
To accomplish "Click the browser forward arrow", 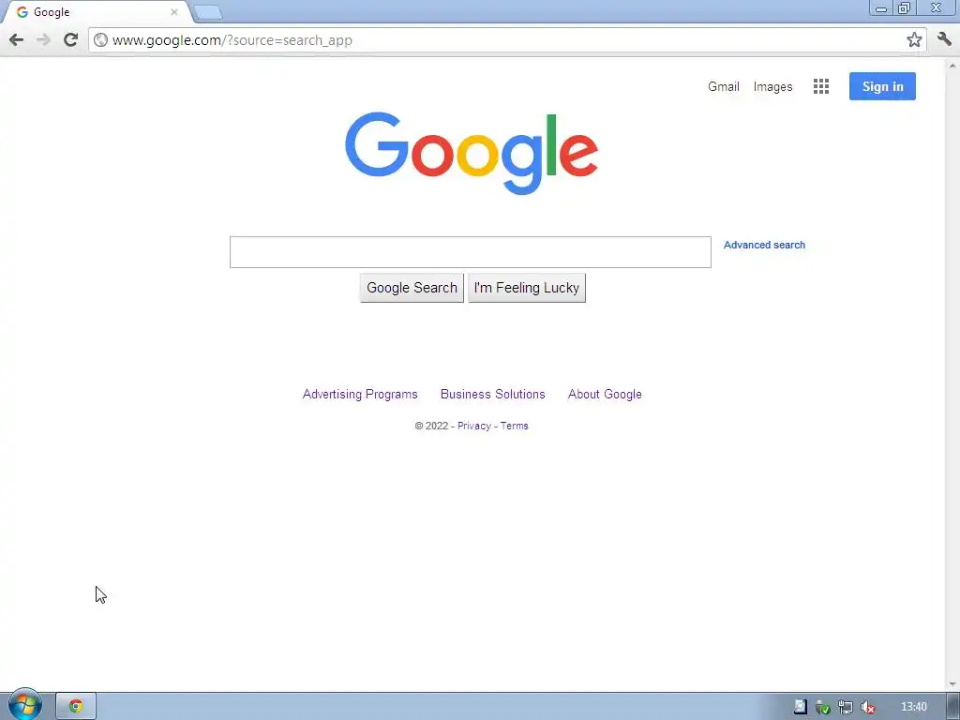I will point(43,40).
